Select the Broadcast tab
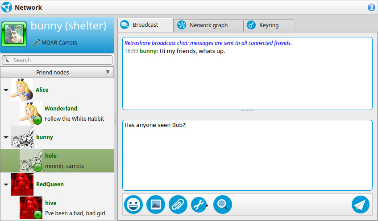The image size is (378, 221). pos(145,25)
